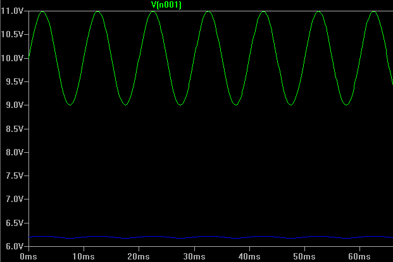Select the 60ms time axis label
Viewport: 393px width, 262px height.
click(x=359, y=257)
